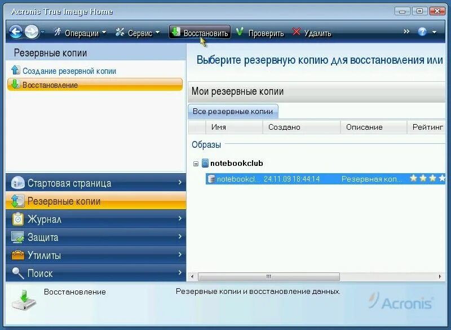The height and width of the screenshot is (330, 451).
Task: Expand the Журнал chevron arrow
Action: coord(180,218)
